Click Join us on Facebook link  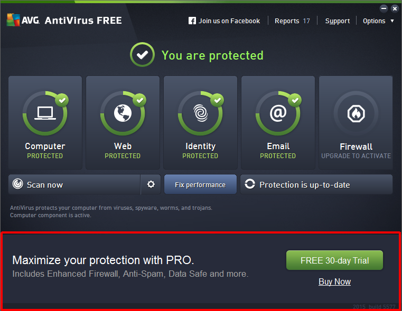pyautogui.click(x=229, y=21)
